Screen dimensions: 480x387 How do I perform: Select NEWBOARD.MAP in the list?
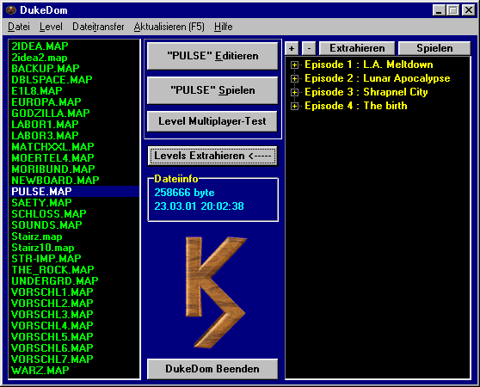click(74, 181)
